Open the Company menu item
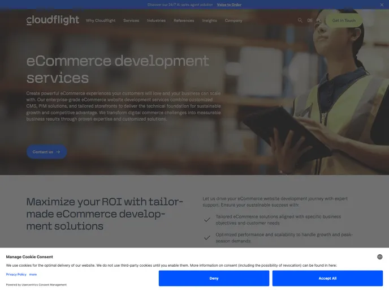The width and height of the screenshot is (389, 290). click(x=234, y=20)
